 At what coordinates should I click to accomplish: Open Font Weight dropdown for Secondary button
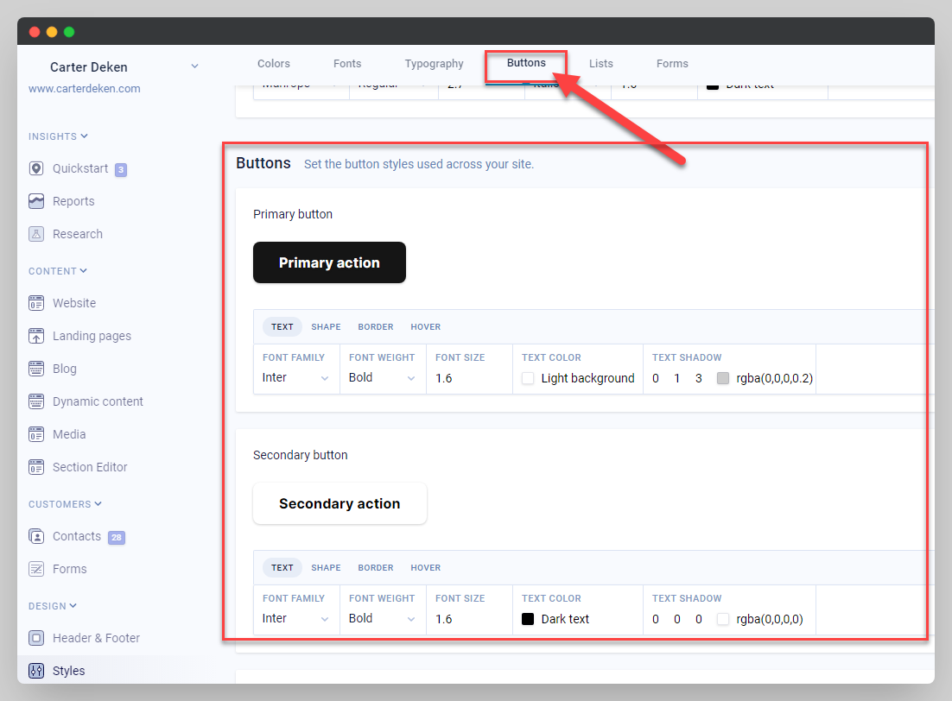[382, 618]
